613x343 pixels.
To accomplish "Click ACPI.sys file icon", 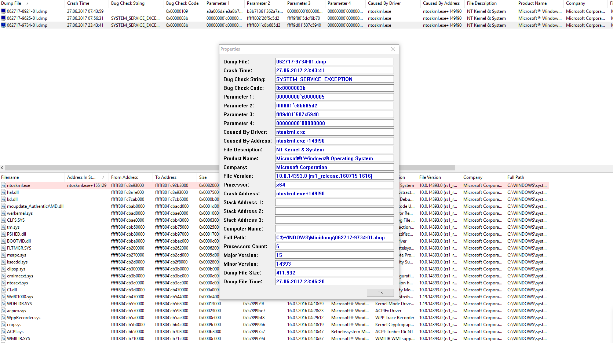I will coord(3,332).
